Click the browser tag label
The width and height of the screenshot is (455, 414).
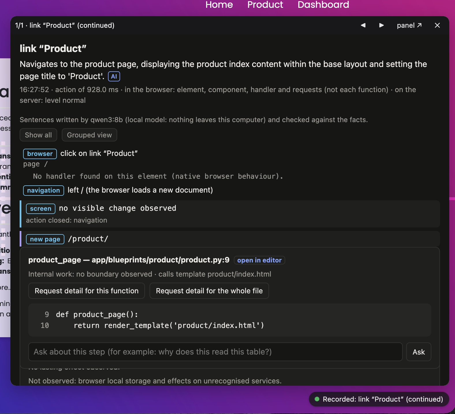point(40,154)
